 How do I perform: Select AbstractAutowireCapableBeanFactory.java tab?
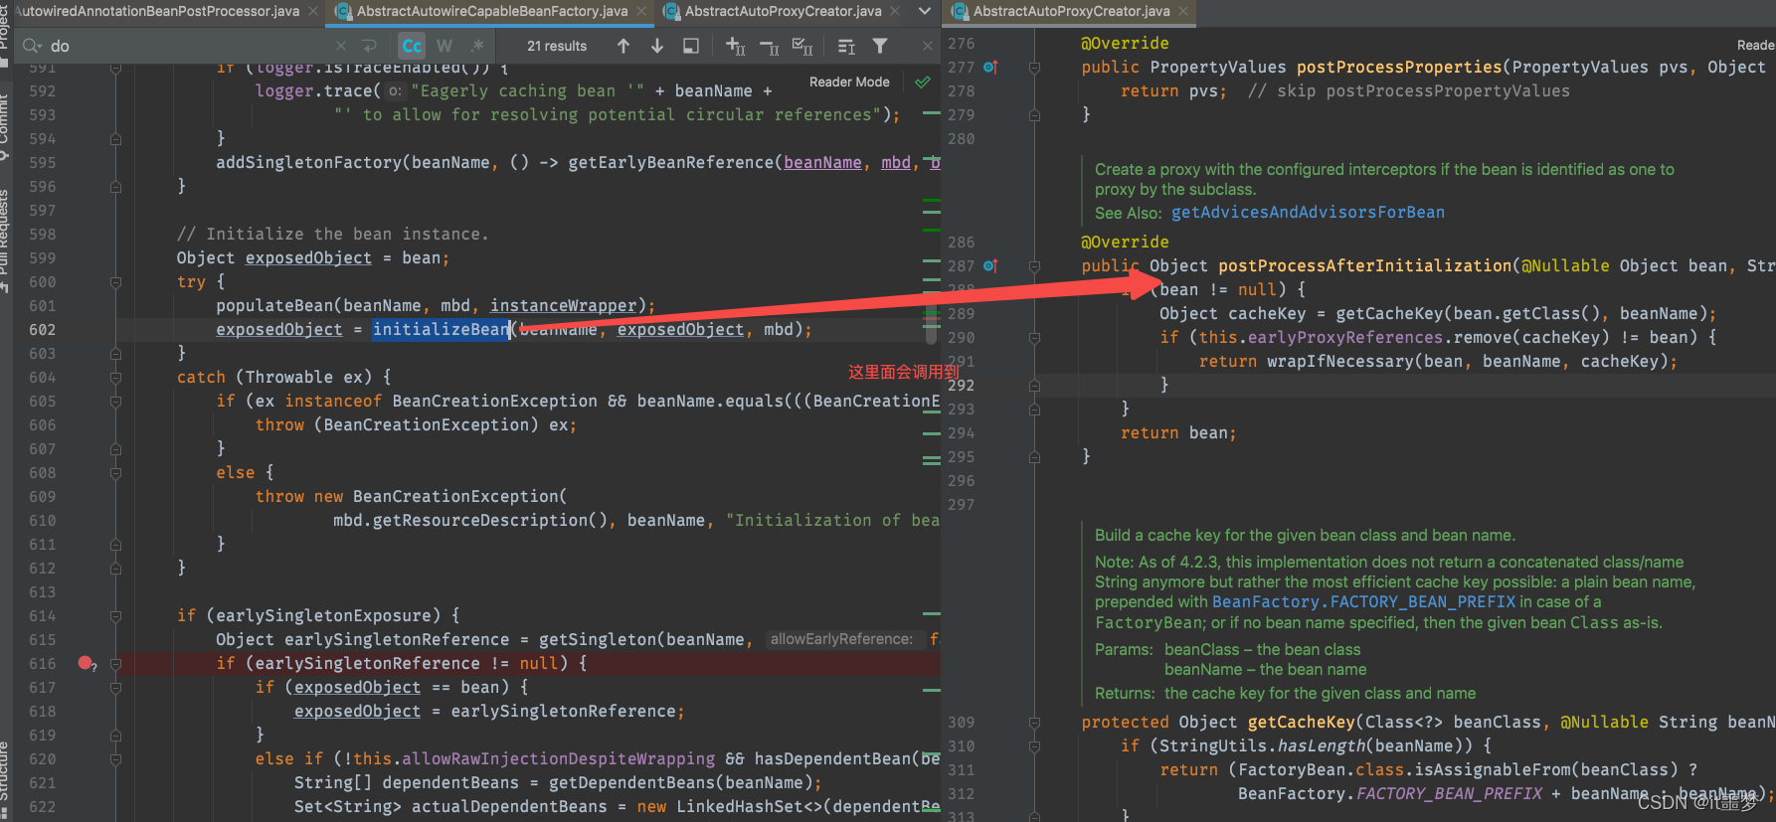coord(491,11)
